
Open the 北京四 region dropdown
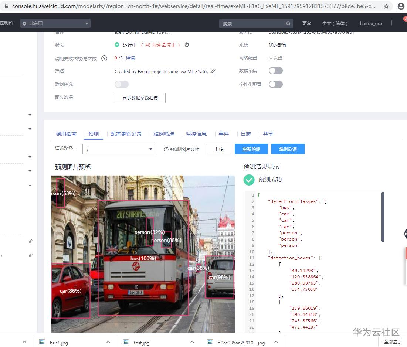tap(55, 24)
